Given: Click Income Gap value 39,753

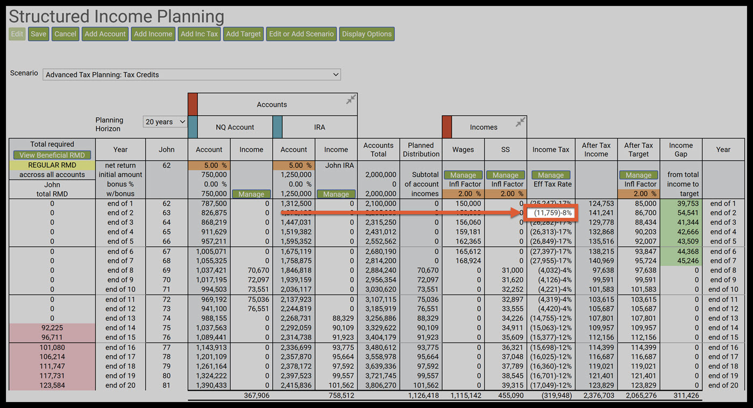Looking at the screenshot, I should 687,204.
